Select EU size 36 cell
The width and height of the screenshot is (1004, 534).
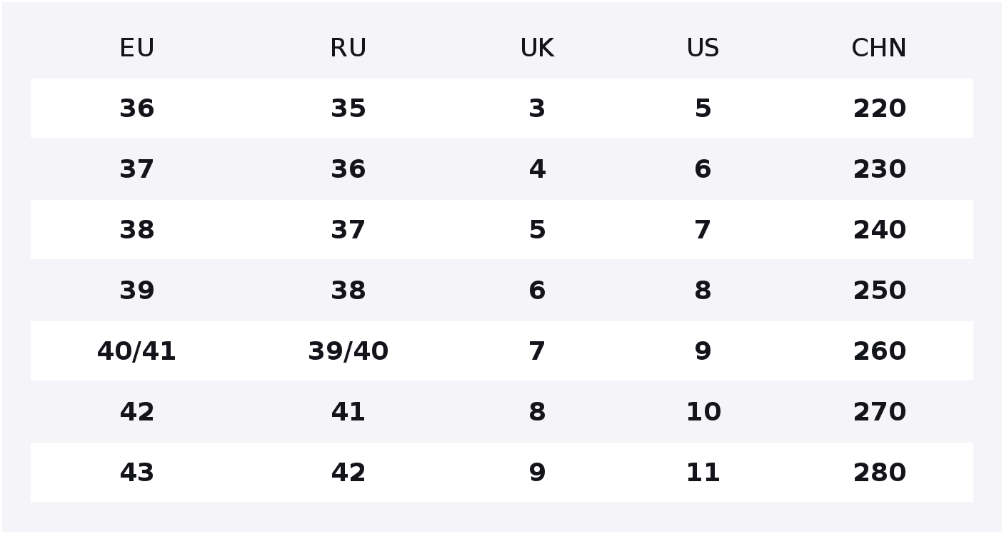coord(136,109)
